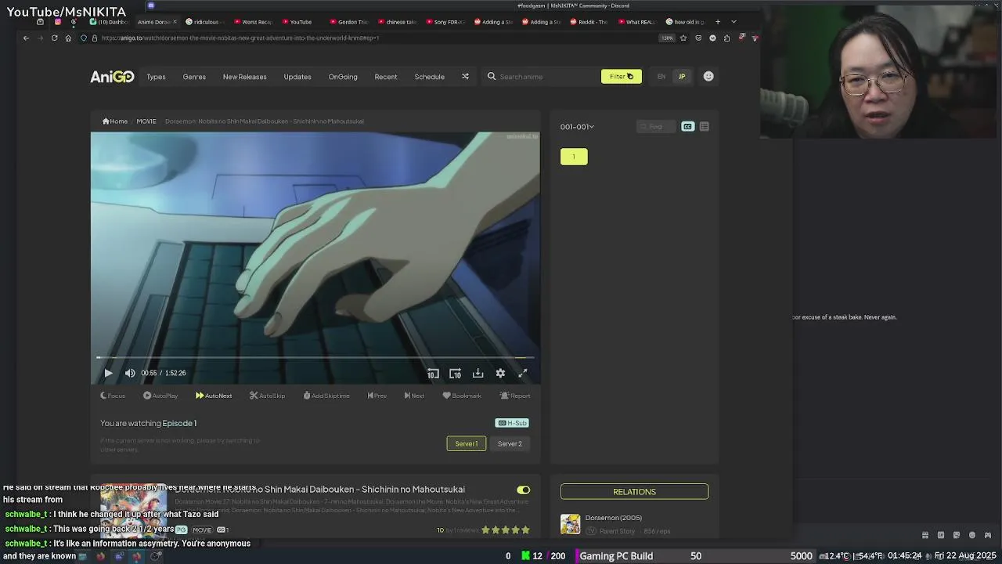1002x564 pixels.
Task: Open the Genres menu
Action: click(x=194, y=77)
